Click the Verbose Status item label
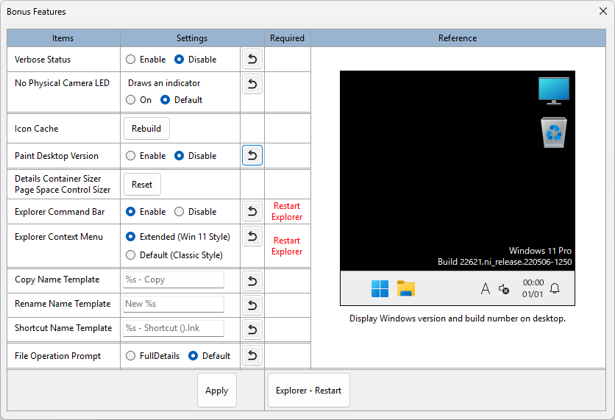This screenshot has width=615, height=420. point(43,60)
